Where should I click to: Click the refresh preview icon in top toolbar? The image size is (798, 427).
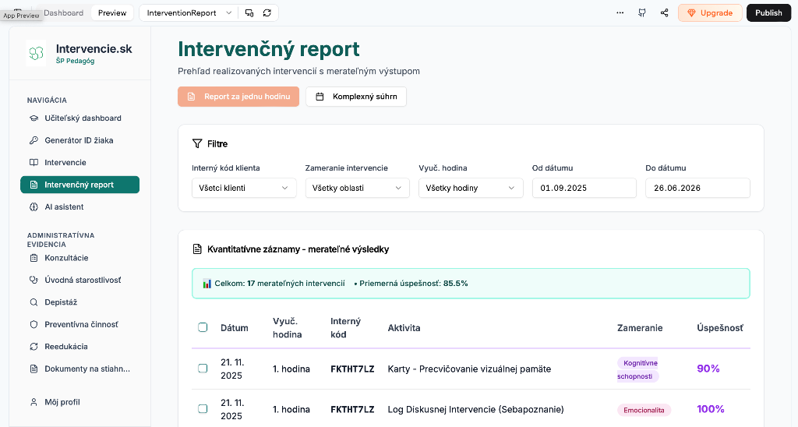pos(267,12)
